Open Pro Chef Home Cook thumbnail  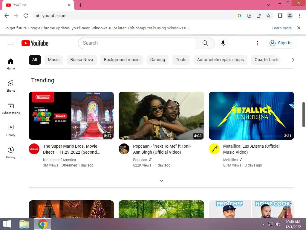[x=251, y=209]
